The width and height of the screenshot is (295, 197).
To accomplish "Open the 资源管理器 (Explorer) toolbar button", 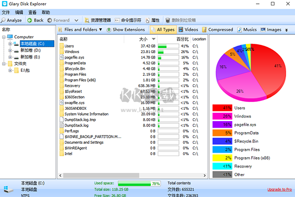I will 97,20.
